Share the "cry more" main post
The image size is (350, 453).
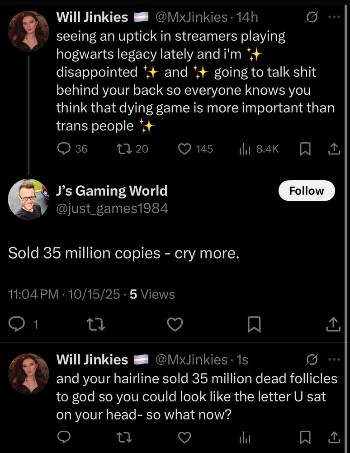(334, 324)
